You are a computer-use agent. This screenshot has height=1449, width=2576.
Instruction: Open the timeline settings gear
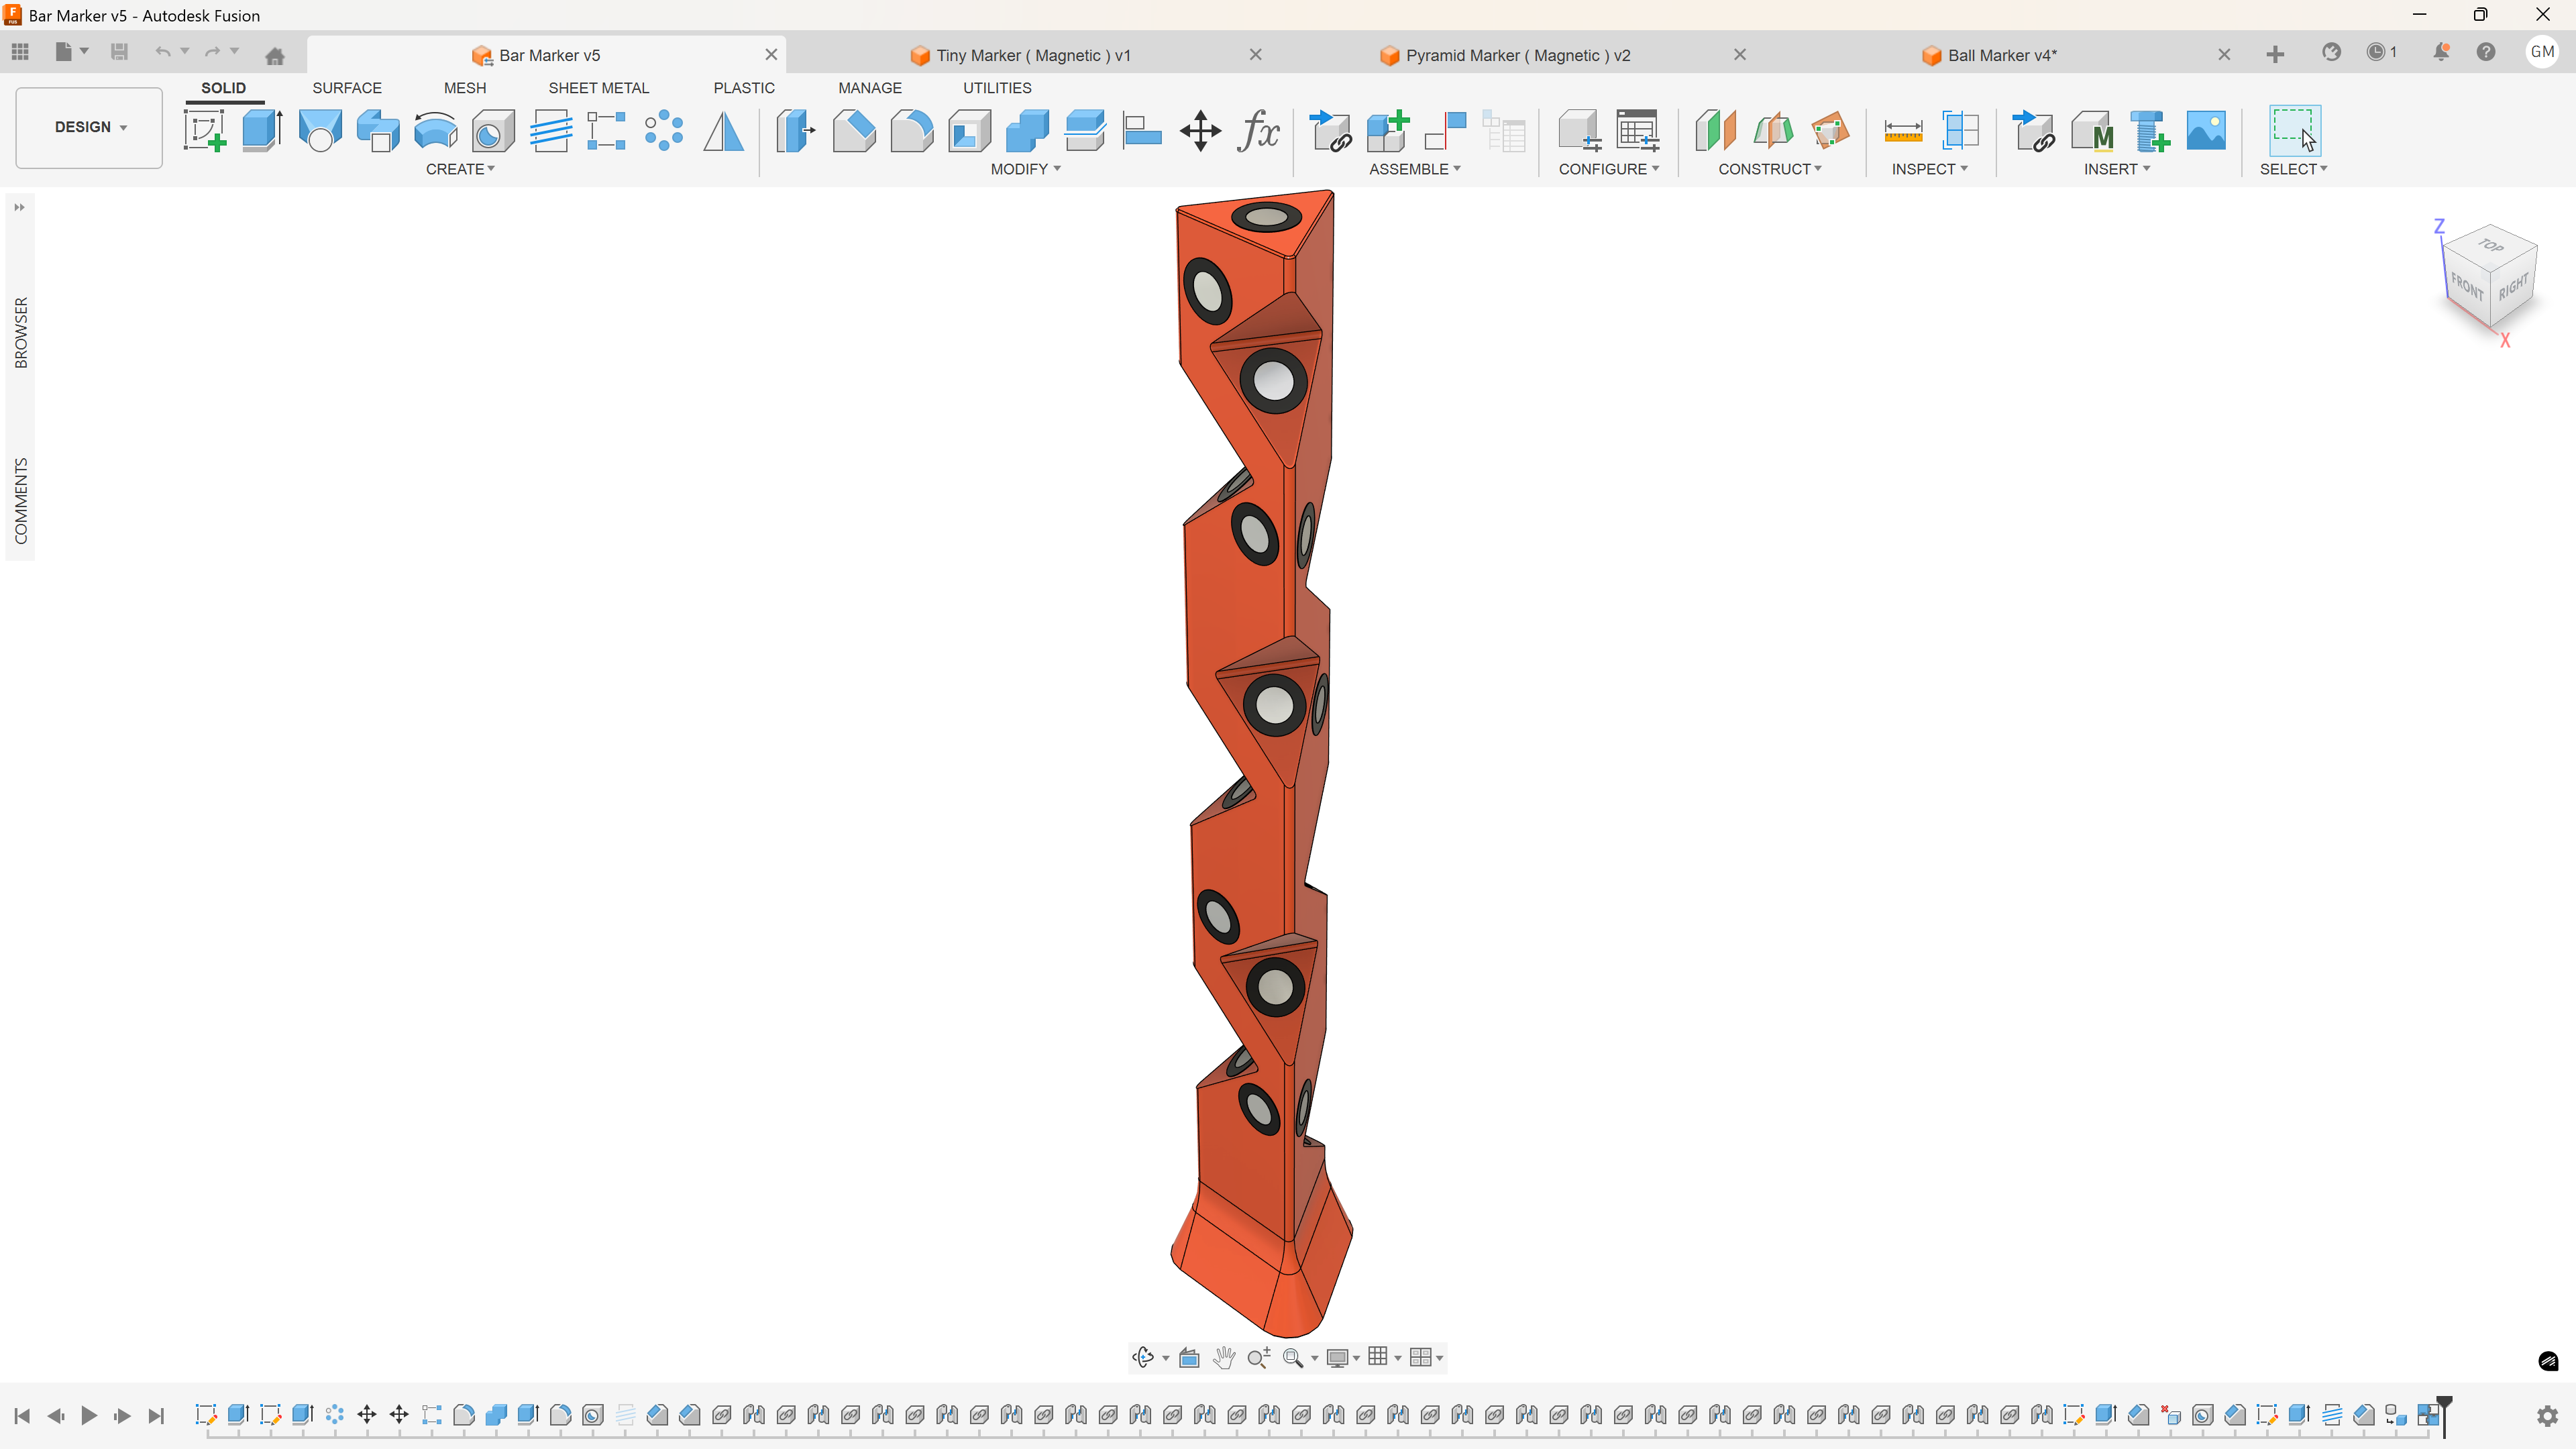pos(2547,1415)
